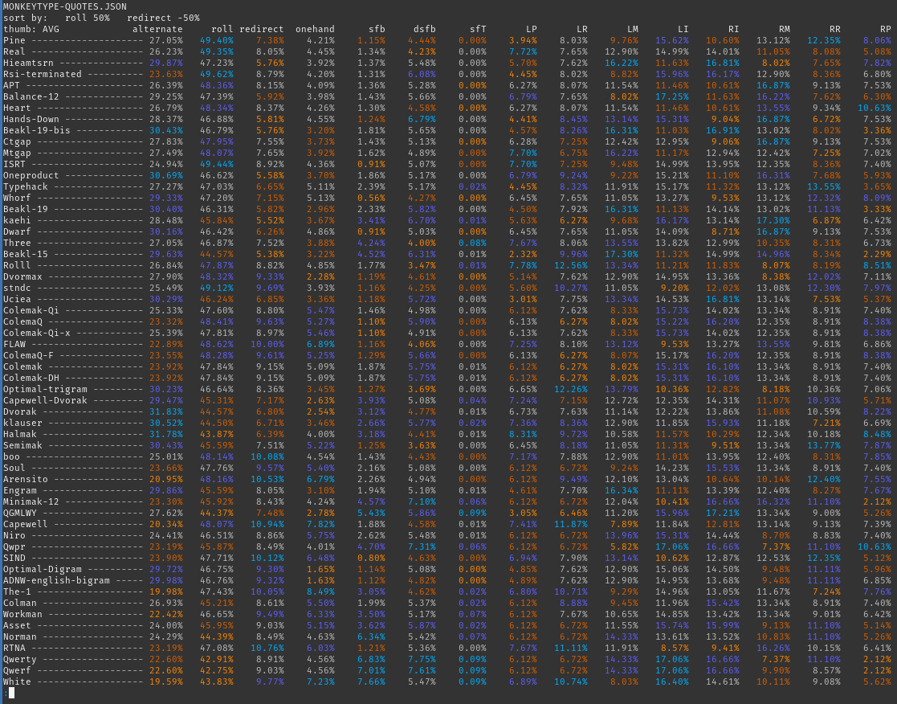Select FLAW's redirect value 10.00%
The height and width of the screenshot is (704, 897).
[267, 345]
